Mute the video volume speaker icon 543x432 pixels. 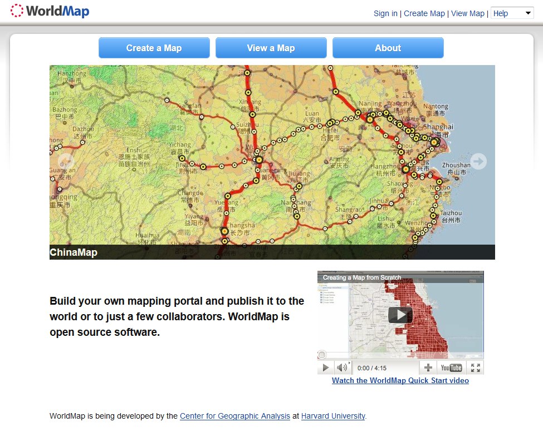343,368
